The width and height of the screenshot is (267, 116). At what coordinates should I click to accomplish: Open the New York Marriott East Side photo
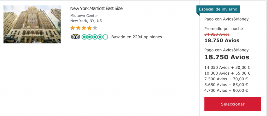(32, 24)
